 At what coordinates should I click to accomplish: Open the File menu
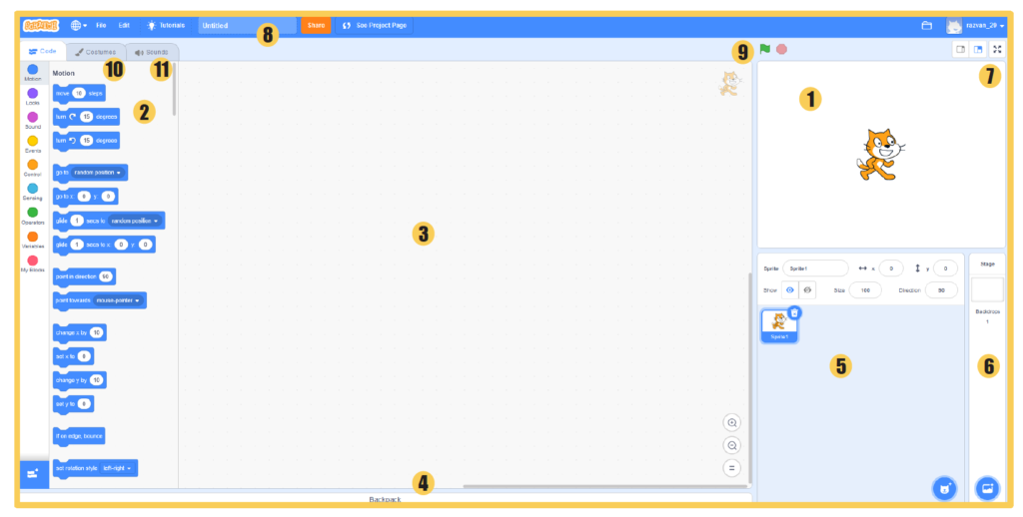(101, 25)
